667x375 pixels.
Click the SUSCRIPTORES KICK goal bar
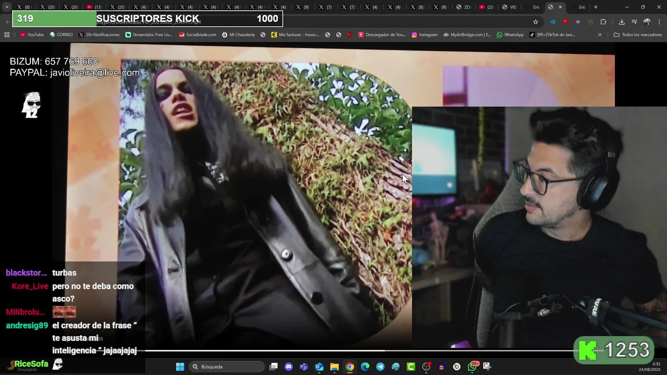click(x=147, y=19)
